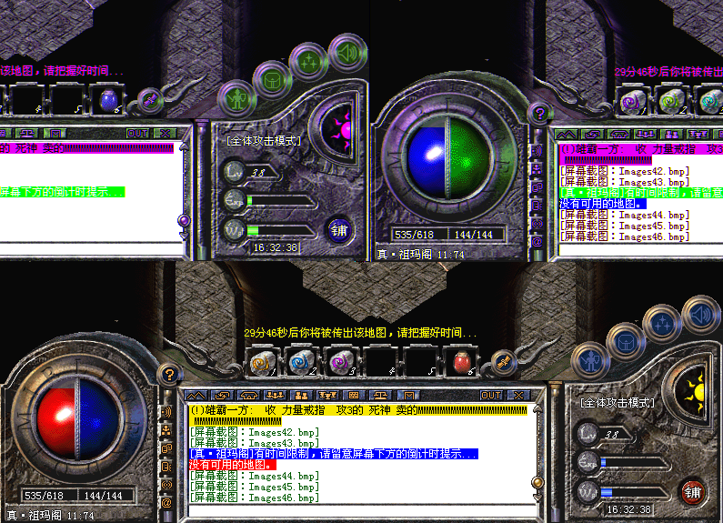Click the gray chat toolbar mountain icon
Viewport: 723px width, 523px height.
click(196, 396)
